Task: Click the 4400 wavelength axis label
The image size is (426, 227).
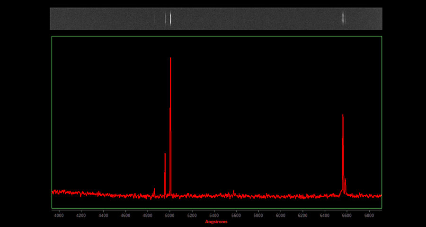Action: pyautogui.click(x=103, y=216)
